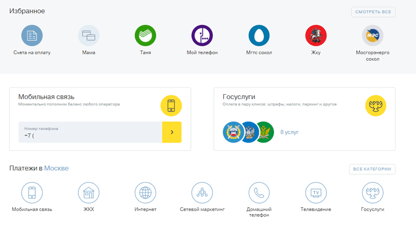The width and height of the screenshot is (416, 227).
Task: Focus the Номер телефона input field
Action: click(x=91, y=132)
